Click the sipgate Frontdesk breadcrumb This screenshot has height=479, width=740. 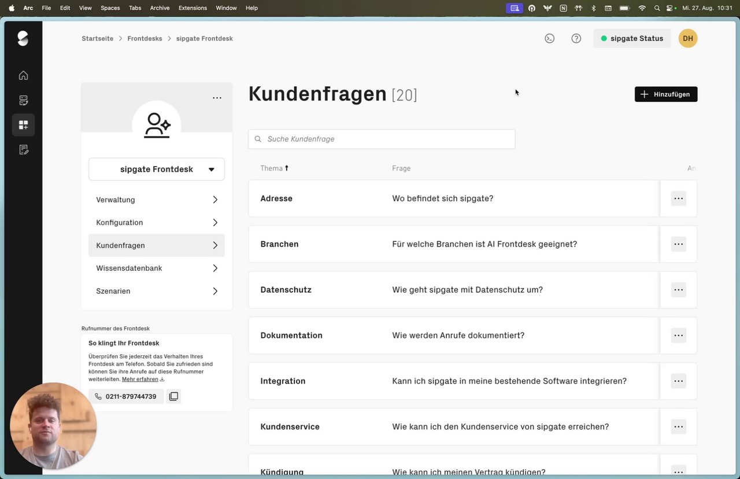(205, 39)
